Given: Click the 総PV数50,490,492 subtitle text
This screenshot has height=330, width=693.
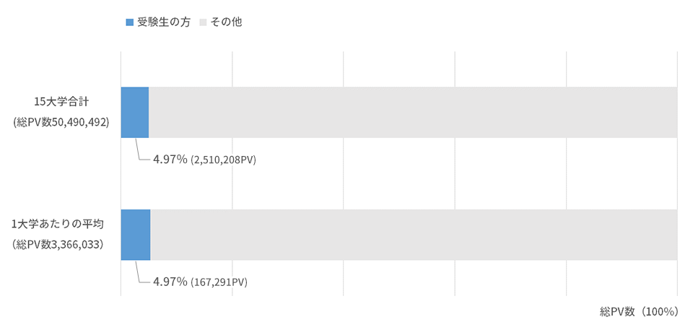Looking at the screenshot, I should click(61, 123).
